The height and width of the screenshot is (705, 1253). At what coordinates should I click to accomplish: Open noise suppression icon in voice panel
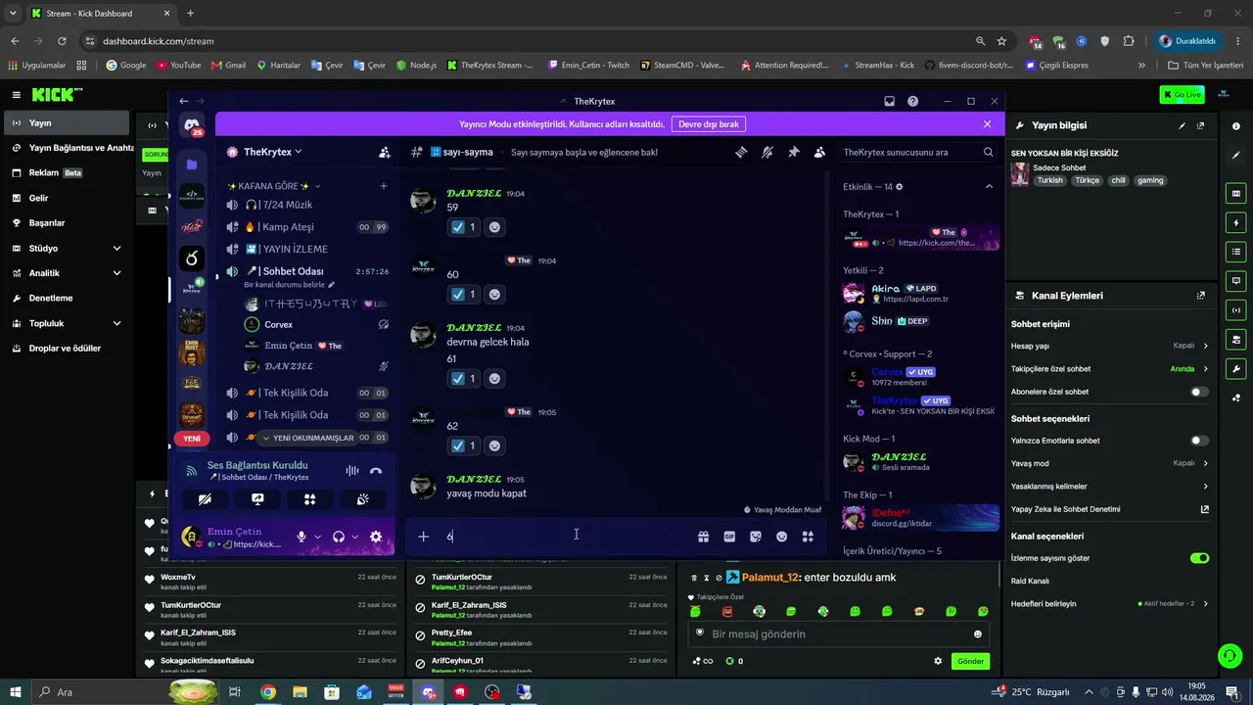pos(351,471)
